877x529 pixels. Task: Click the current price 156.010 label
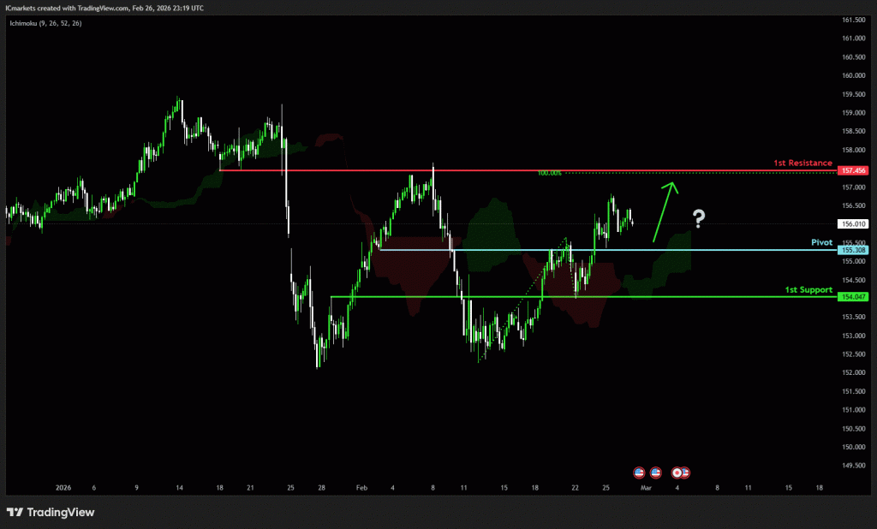point(854,224)
